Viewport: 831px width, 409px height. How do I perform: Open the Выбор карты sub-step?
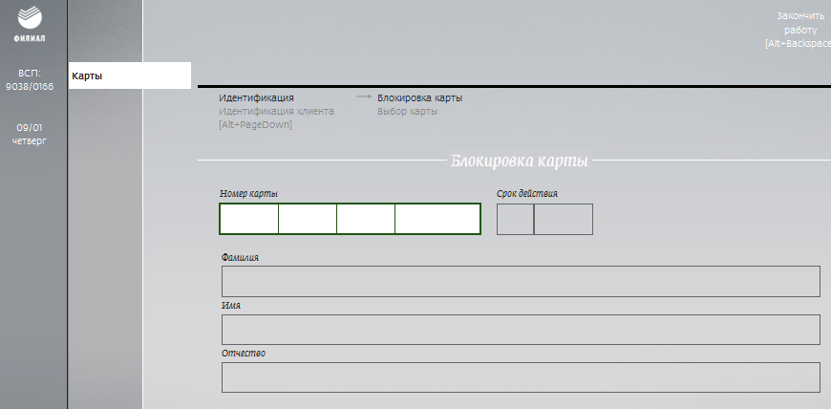[x=408, y=112]
